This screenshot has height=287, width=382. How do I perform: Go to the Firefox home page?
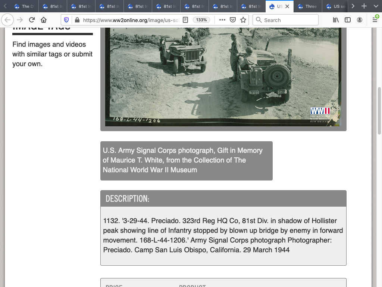[44, 20]
